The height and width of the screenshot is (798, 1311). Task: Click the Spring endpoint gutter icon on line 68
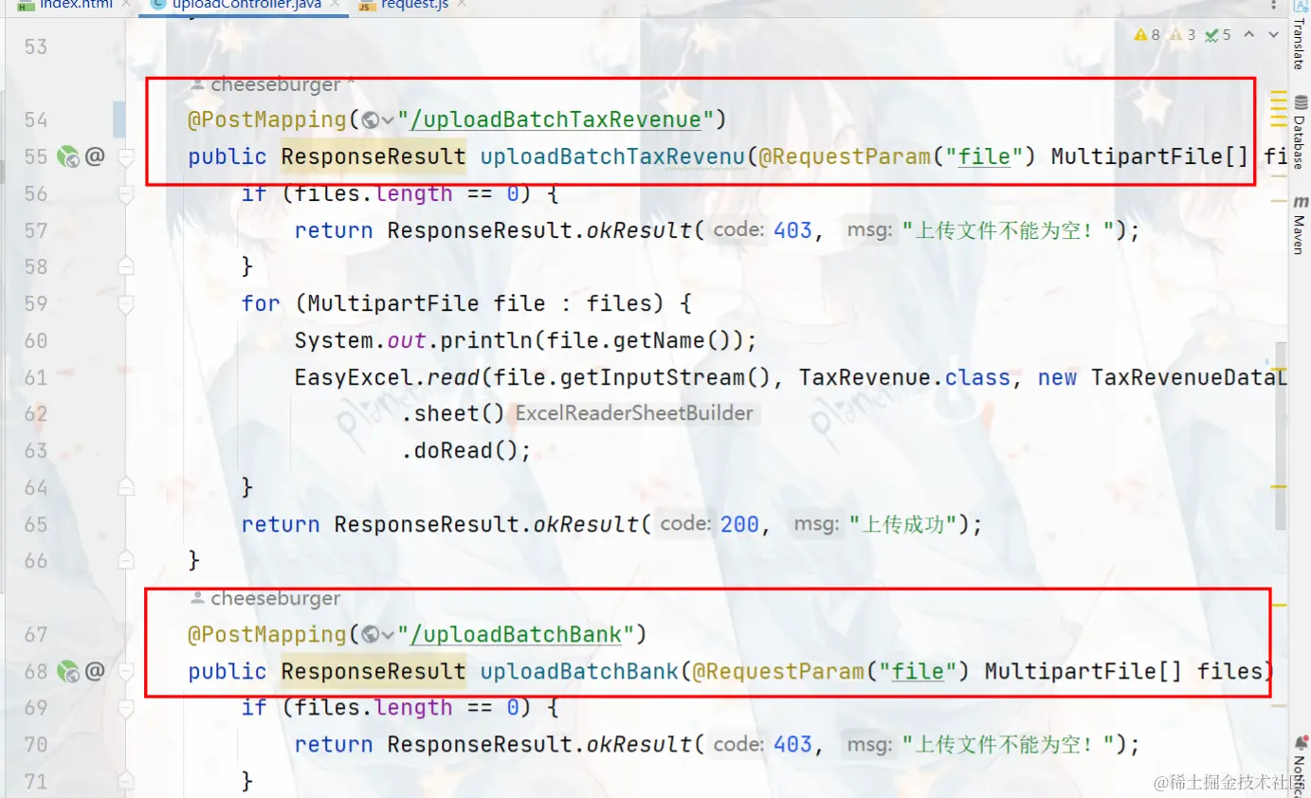pos(67,672)
